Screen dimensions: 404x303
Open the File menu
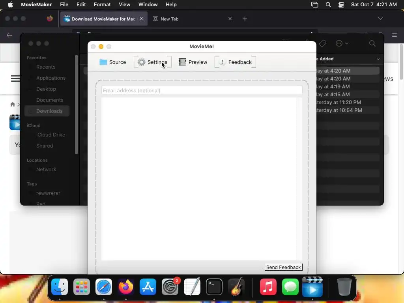pyautogui.click(x=64, y=5)
